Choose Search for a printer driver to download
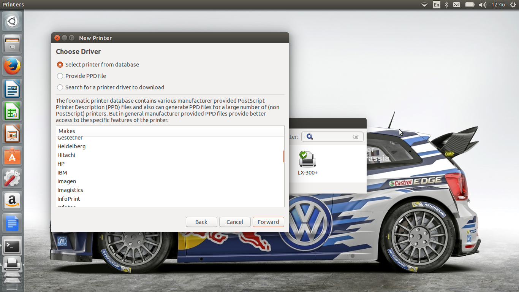The image size is (519, 292). click(x=111, y=87)
